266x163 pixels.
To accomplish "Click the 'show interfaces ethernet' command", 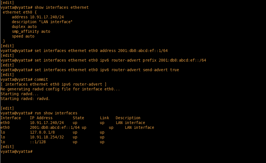I will 61,7.
